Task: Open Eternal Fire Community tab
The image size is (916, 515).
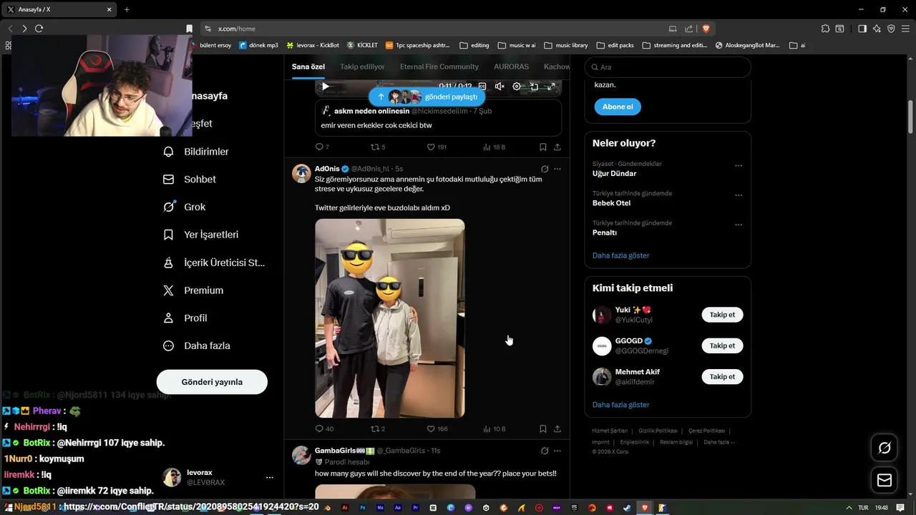Action: pyautogui.click(x=439, y=67)
